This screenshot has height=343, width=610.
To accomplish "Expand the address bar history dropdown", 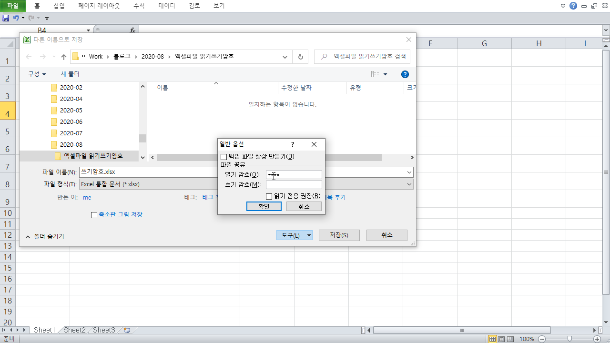I will (x=285, y=57).
